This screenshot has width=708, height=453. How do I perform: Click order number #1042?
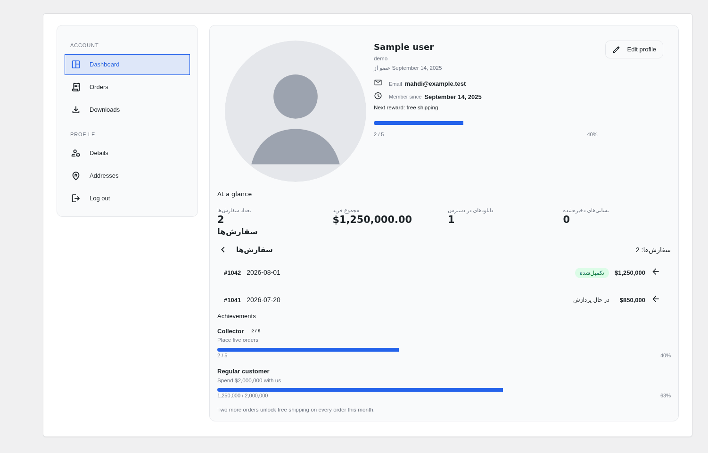tap(232, 273)
